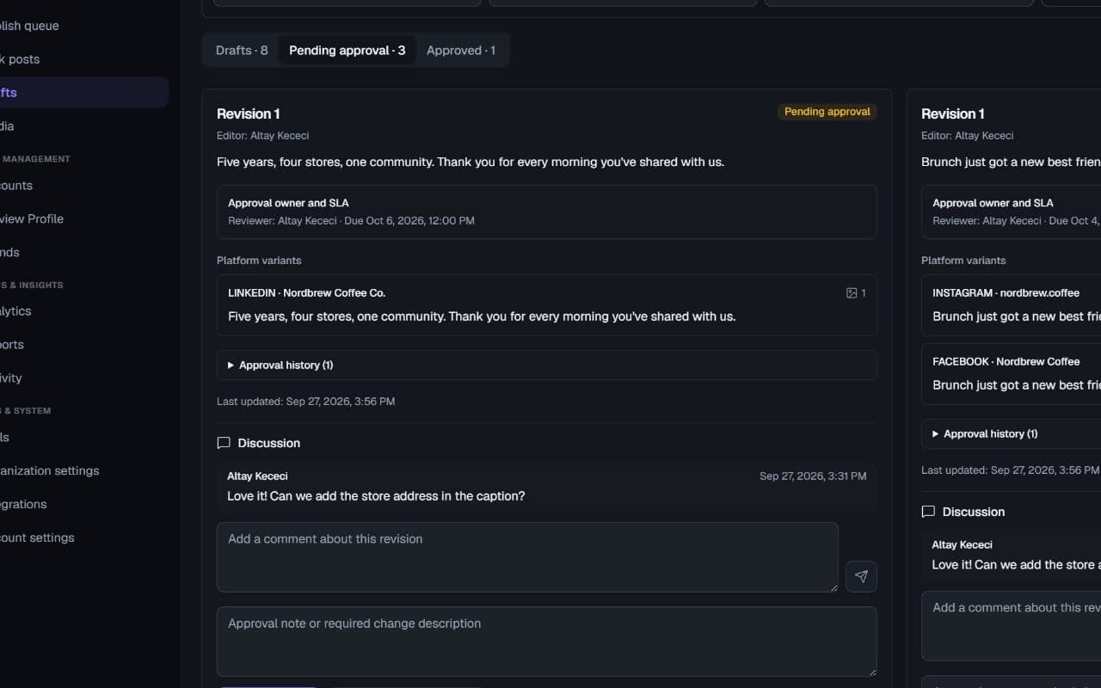Select the Pending approval · 3 tab
This screenshot has width=1101, height=688.
tap(348, 51)
